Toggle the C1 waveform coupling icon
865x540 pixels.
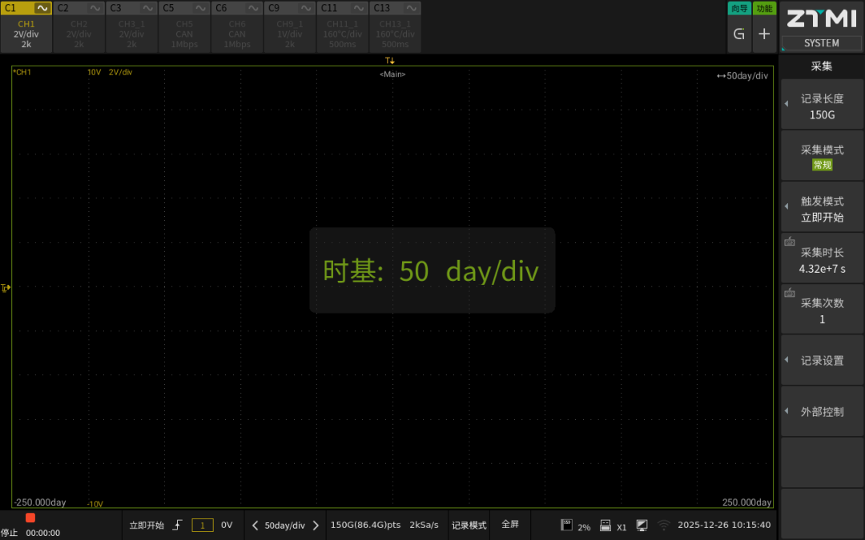[x=42, y=8]
